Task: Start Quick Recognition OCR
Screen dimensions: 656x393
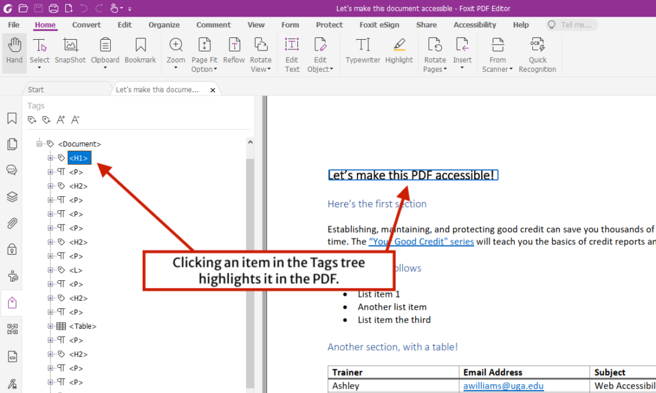Action: (537, 51)
